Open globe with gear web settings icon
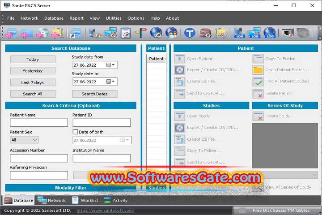The width and height of the screenshot is (322, 215). click(156, 33)
